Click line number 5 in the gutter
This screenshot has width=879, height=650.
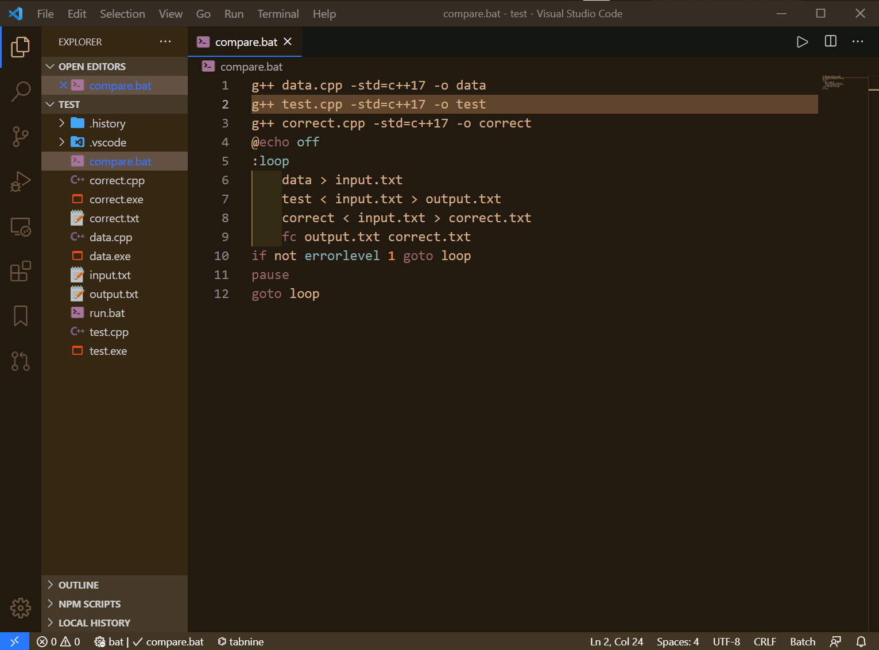pos(225,161)
